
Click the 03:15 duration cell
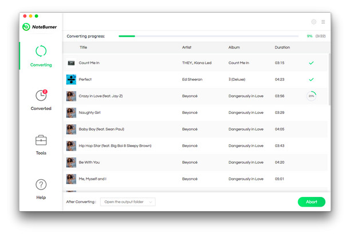pos(280,63)
